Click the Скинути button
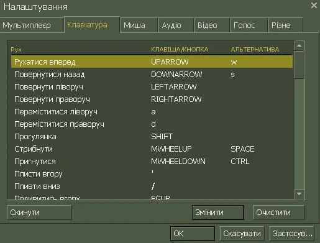This screenshot has width=320, height=243. pos(39,213)
